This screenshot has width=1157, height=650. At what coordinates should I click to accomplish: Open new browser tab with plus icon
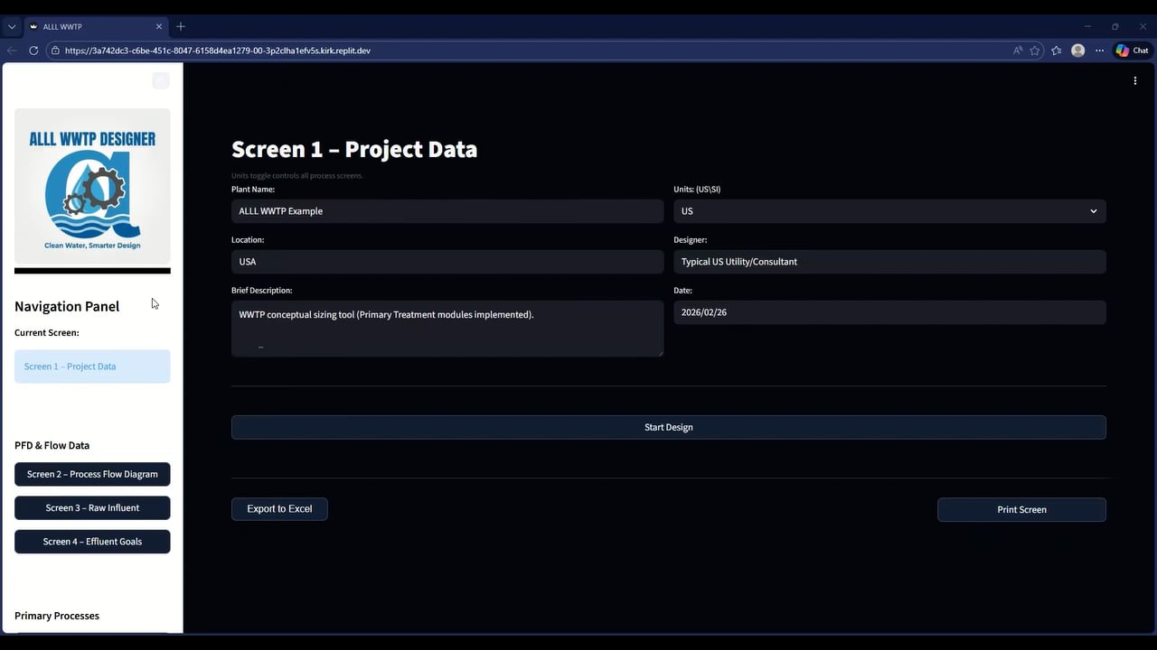click(181, 26)
